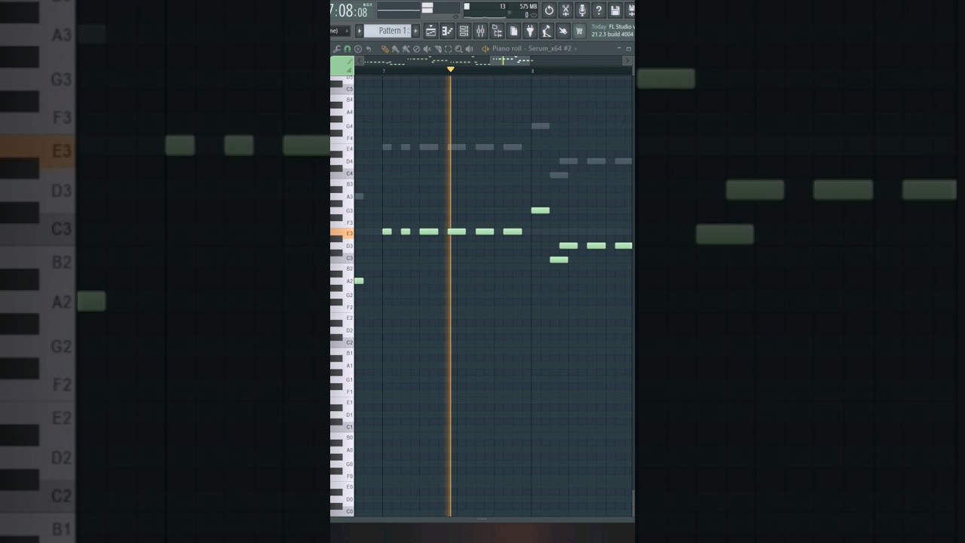Select the Draw pencil tool in Piano roll

click(385, 49)
